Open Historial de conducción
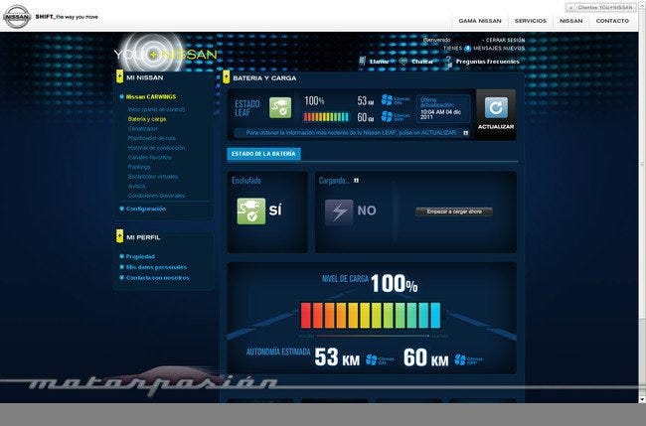This screenshot has width=646, height=426. (156, 148)
